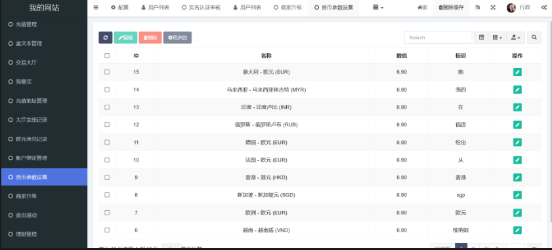This screenshot has width=552, height=250.
Task: Edit row 13 印度 with pencil icon
Action: coord(517,107)
